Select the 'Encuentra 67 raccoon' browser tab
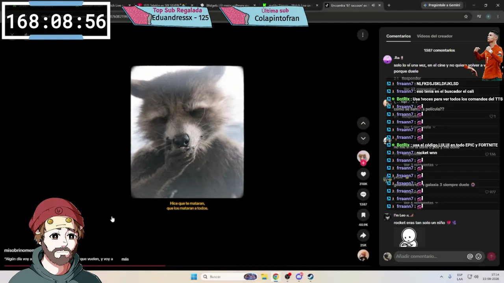Viewport: 504px width, 283px height. click(x=349, y=6)
